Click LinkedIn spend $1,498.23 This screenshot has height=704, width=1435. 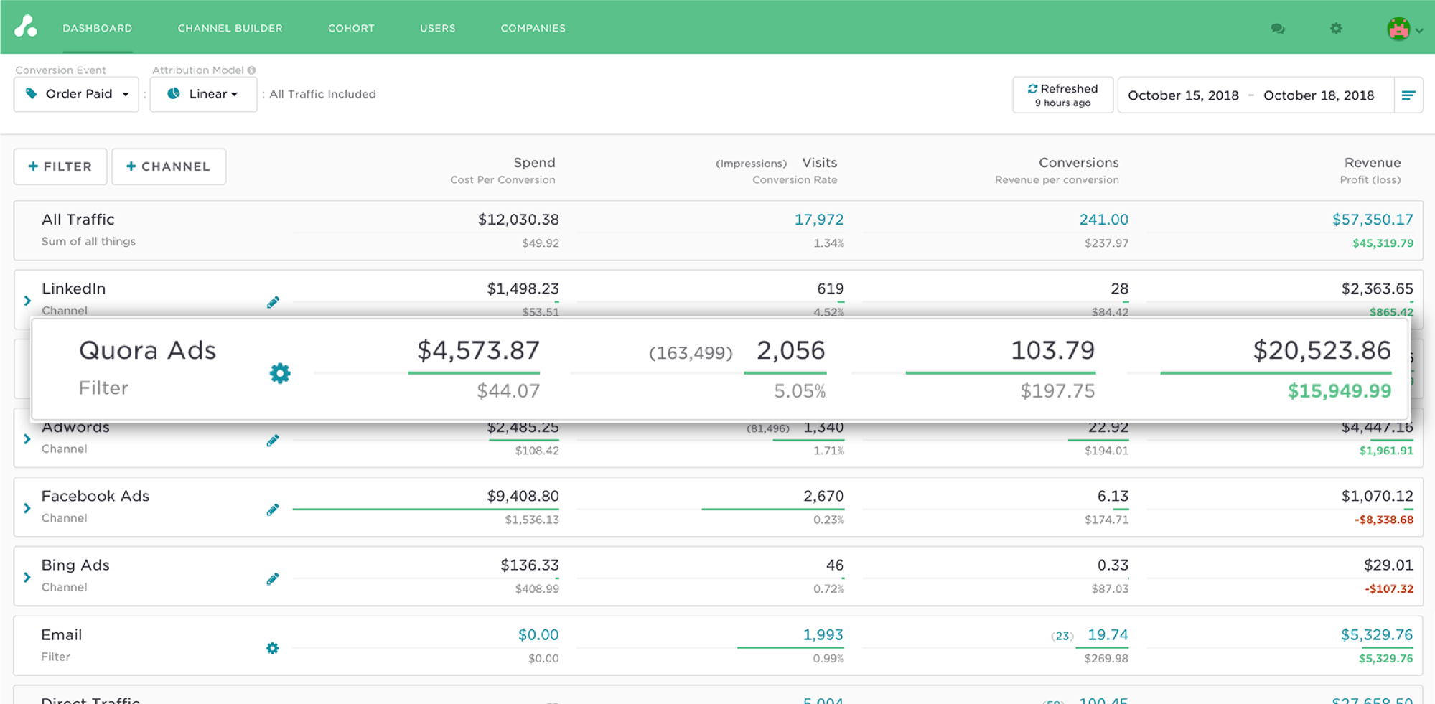523,288
